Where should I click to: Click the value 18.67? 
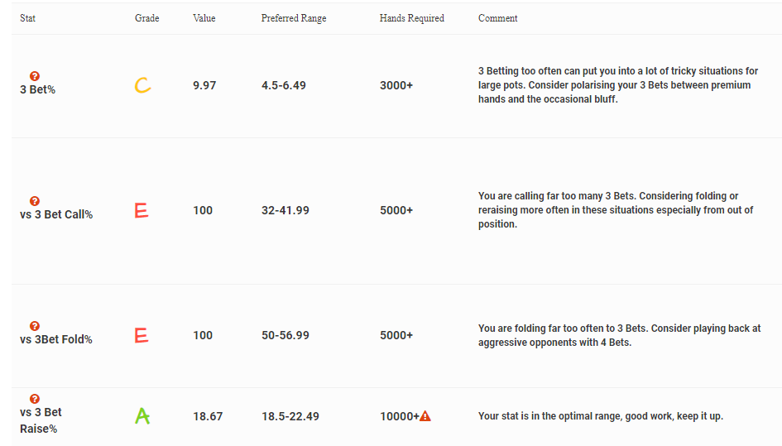208,416
